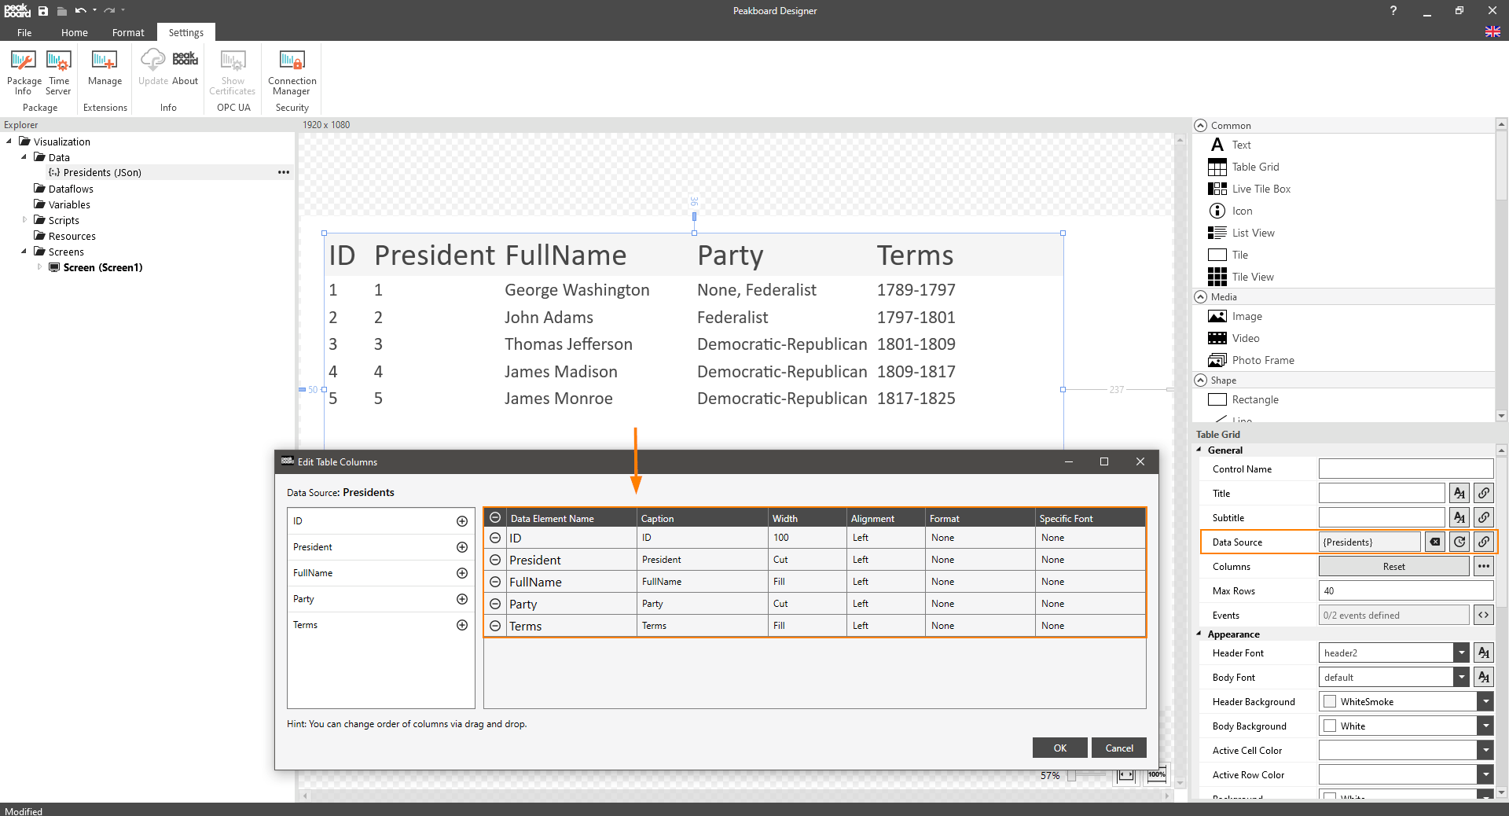Open the About Peakboard info
Screen dimensions: 1509x816
pos(185,69)
